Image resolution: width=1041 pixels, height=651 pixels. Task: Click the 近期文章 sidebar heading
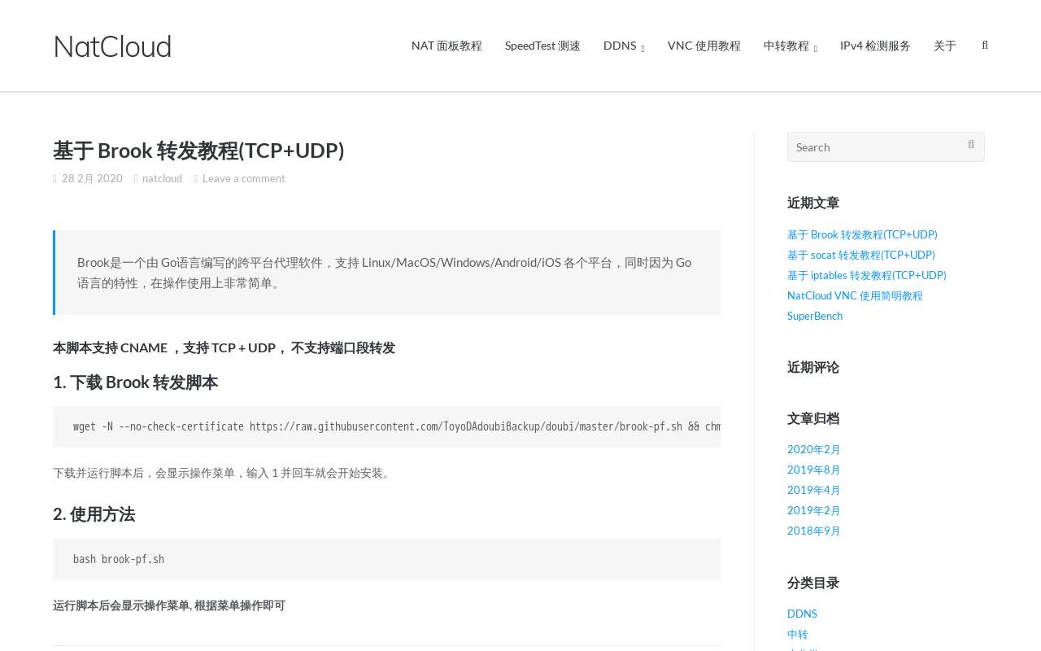(x=813, y=203)
